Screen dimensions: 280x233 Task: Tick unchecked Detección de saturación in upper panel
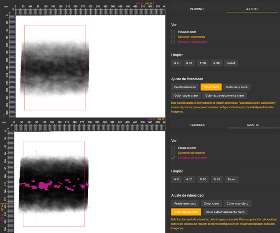click(x=173, y=42)
